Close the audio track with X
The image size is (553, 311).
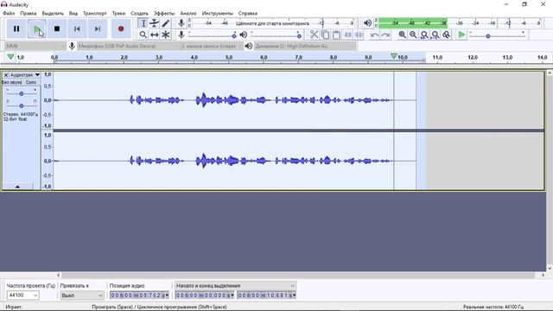point(6,75)
